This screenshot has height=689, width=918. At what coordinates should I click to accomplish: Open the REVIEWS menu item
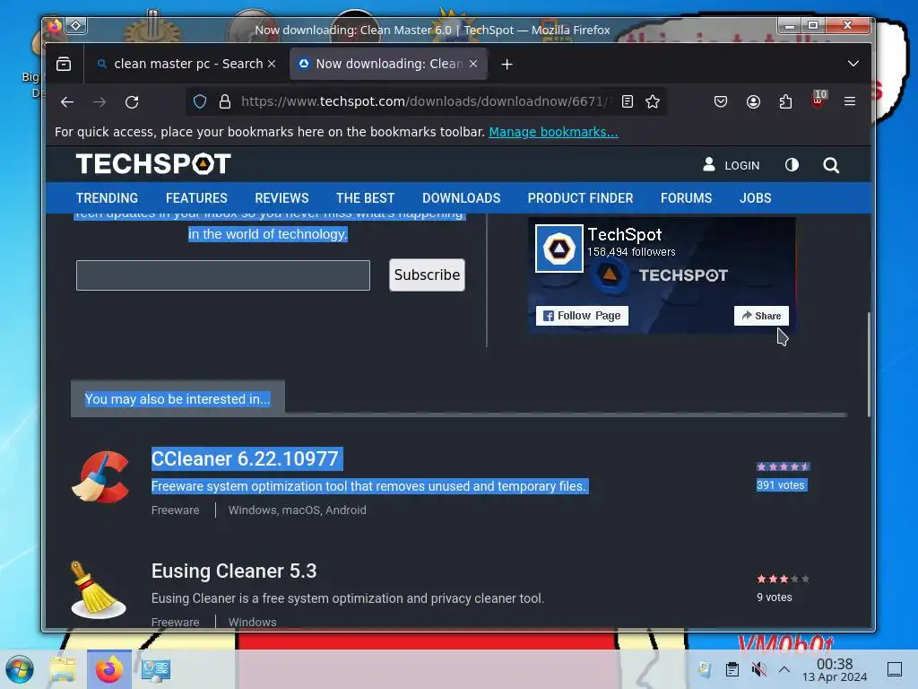pyautogui.click(x=281, y=198)
